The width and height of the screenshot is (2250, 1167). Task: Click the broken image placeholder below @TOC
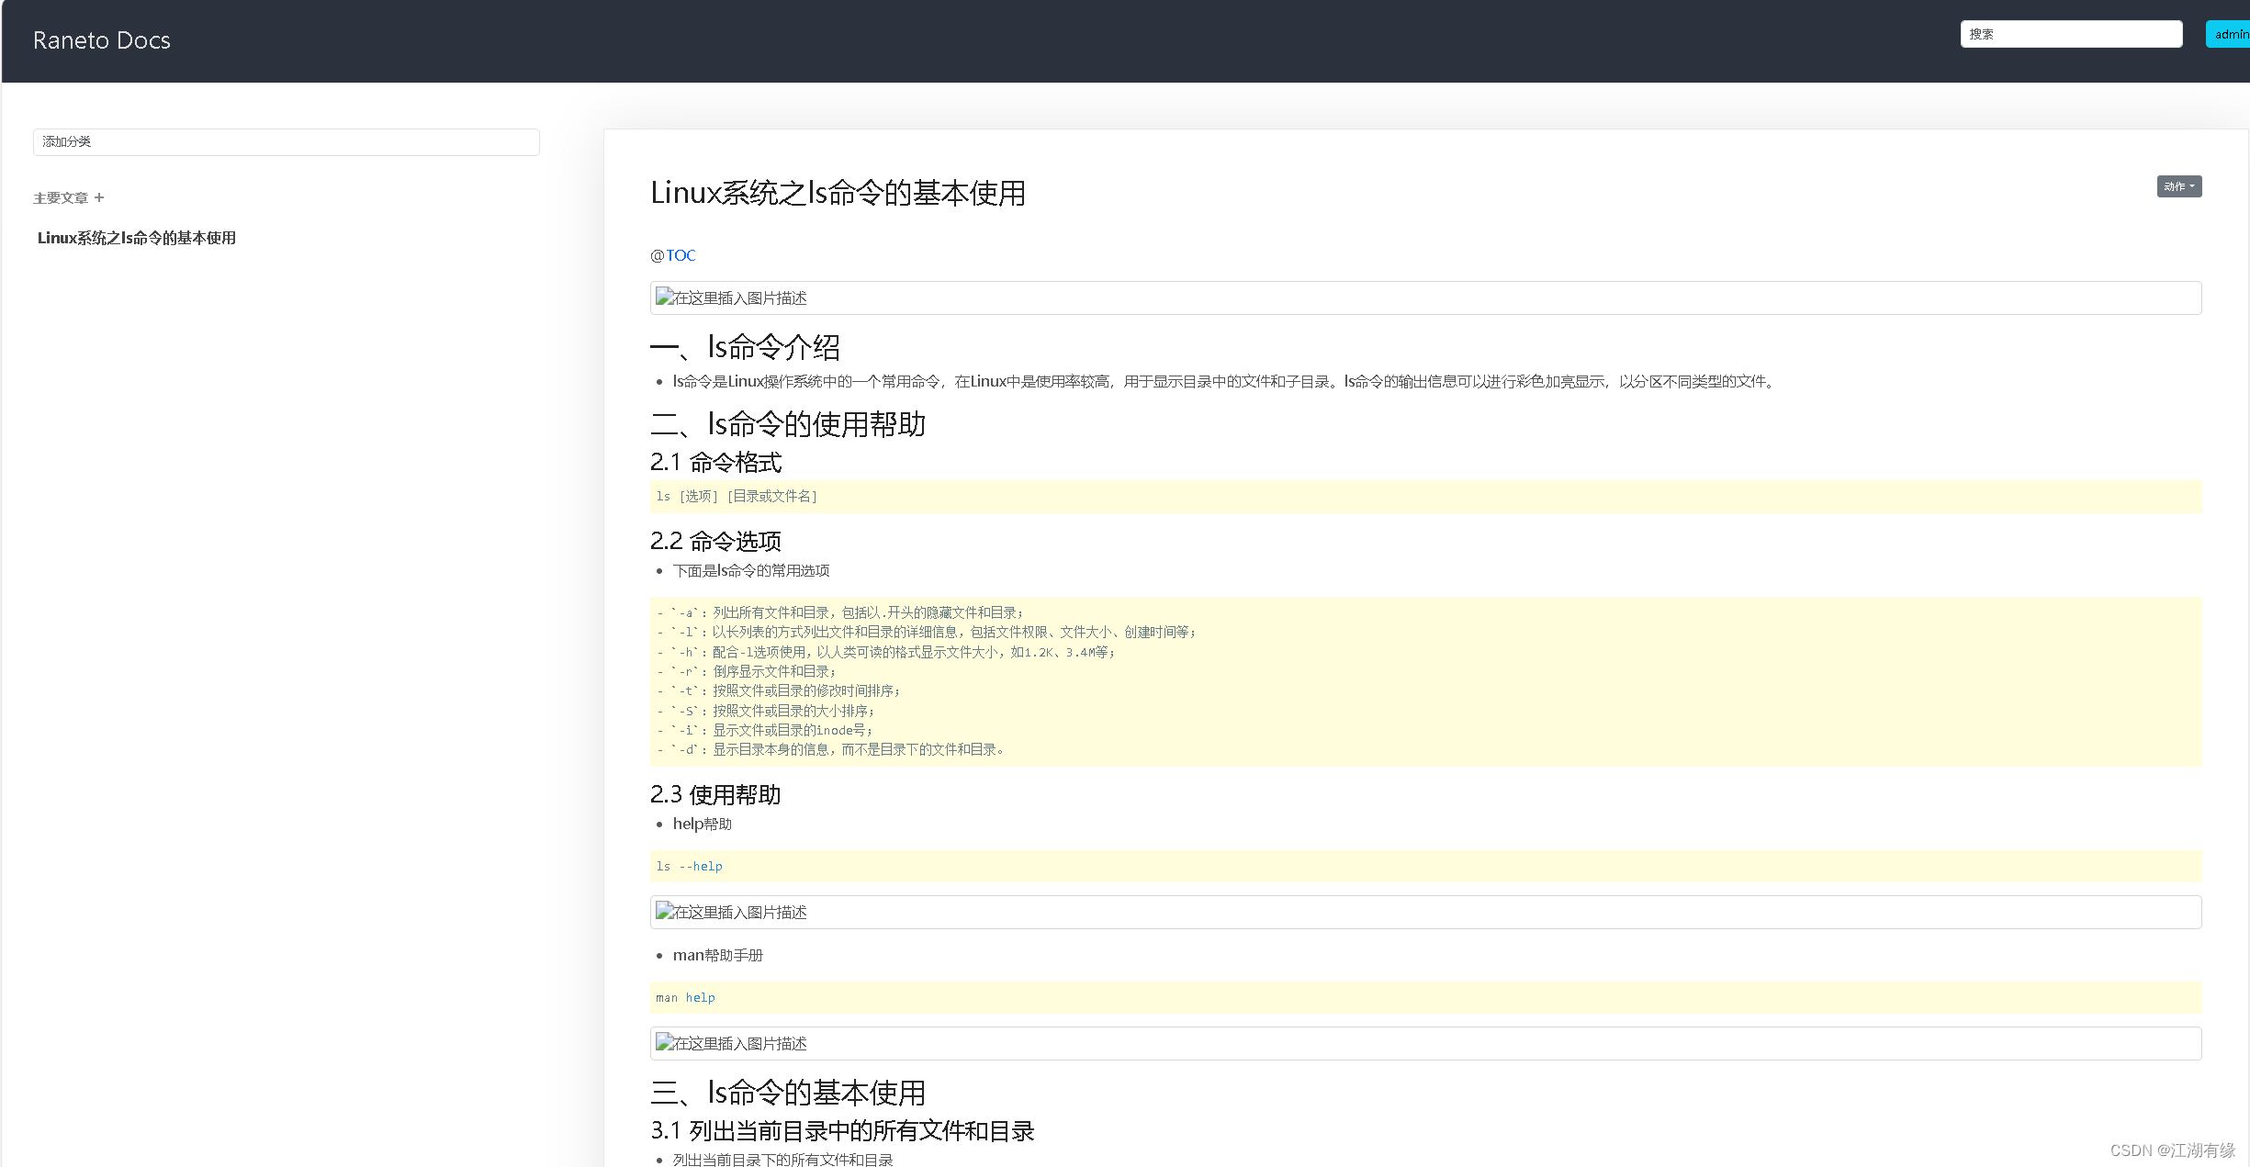point(730,297)
